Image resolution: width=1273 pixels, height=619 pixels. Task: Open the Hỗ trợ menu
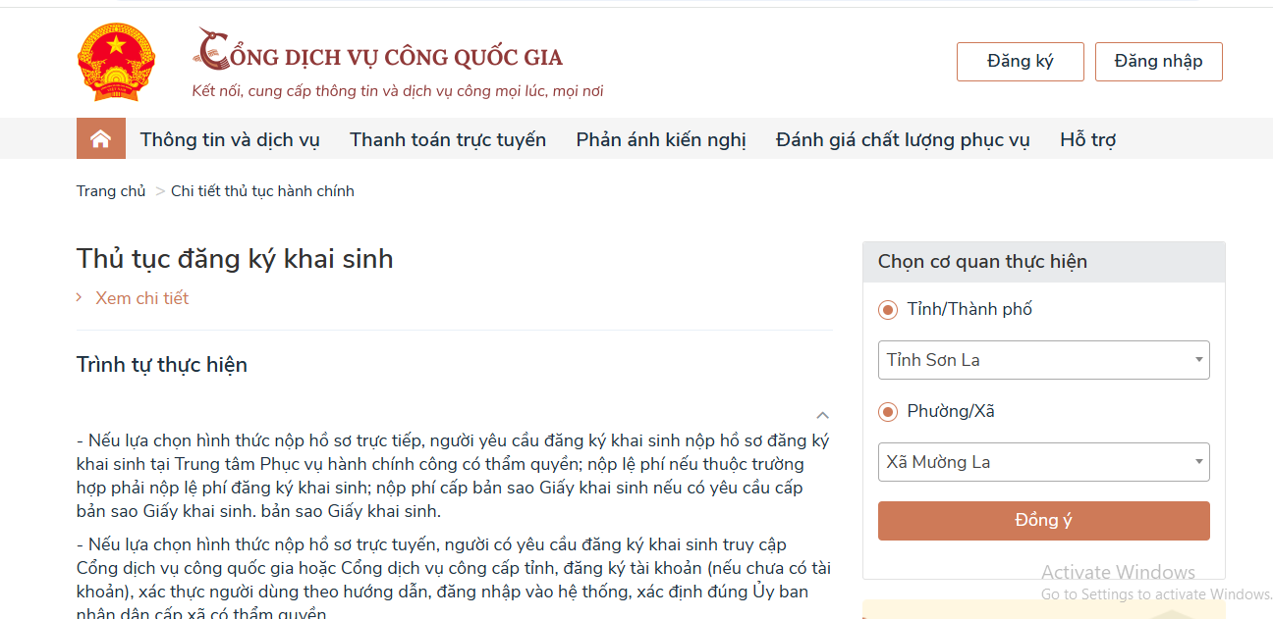tap(1087, 139)
